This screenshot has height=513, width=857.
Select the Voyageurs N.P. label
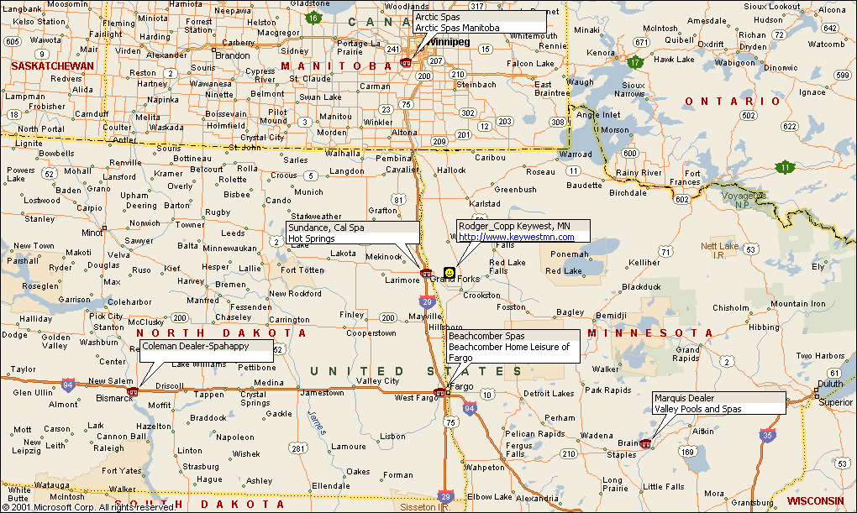744,200
